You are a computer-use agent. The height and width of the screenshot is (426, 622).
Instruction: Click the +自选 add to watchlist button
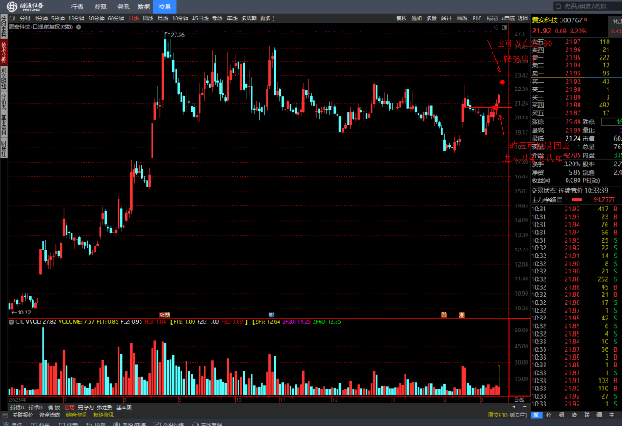click(x=508, y=19)
